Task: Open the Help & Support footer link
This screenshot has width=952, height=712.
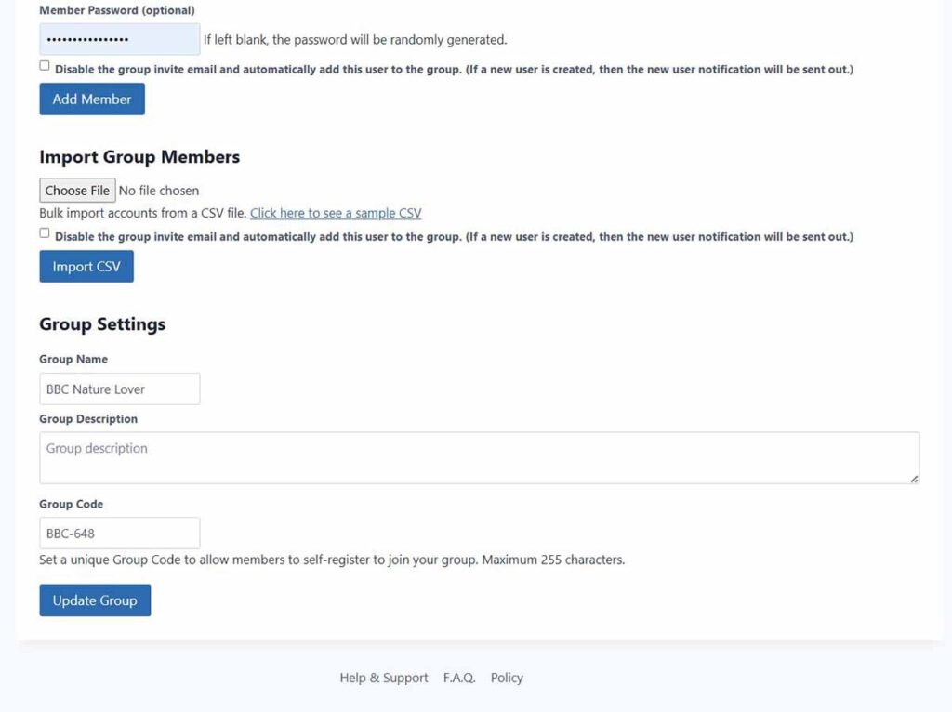Action: click(384, 678)
